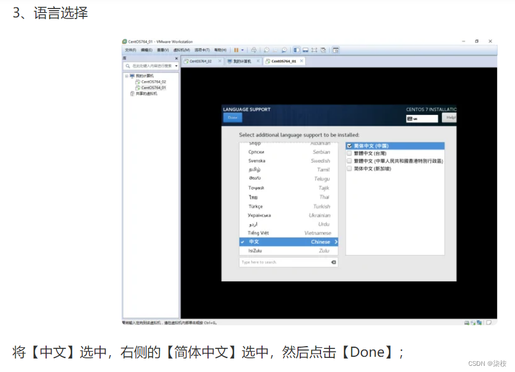Enter full screen mode via toolbar icon

[x=314, y=50]
